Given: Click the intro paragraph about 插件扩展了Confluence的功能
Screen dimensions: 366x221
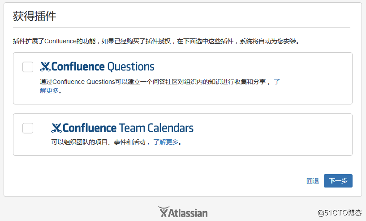Looking at the screenshot, I should 156,41.
